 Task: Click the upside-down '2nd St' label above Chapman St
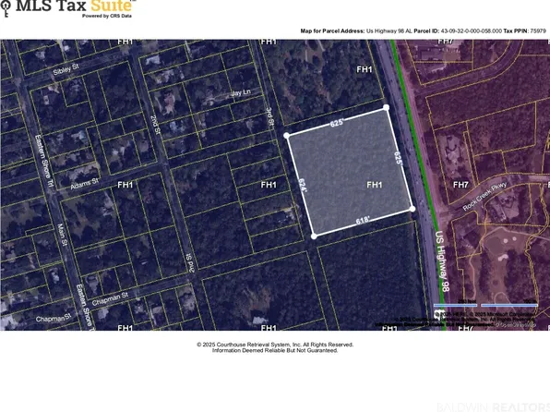(x=190, y=262)
